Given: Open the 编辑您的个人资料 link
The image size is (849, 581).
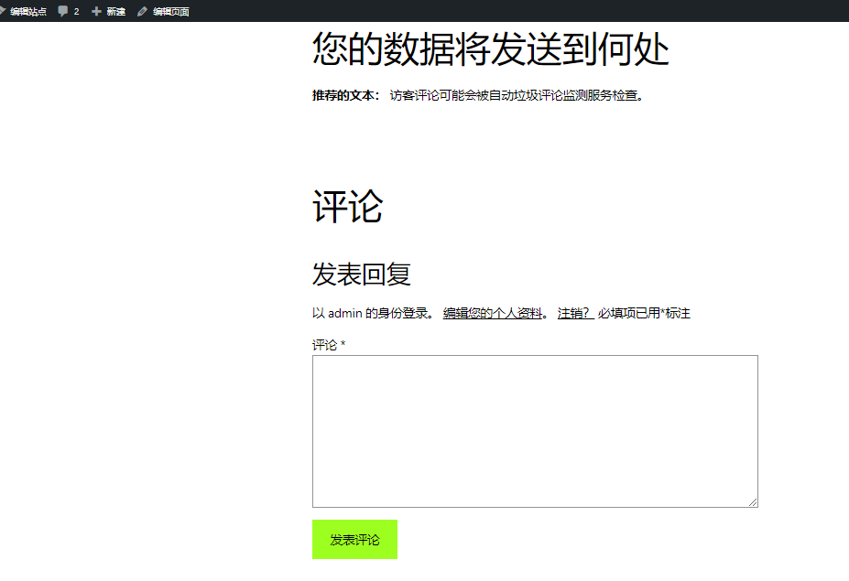Looking at the screenshot, I should coord(492,313).
